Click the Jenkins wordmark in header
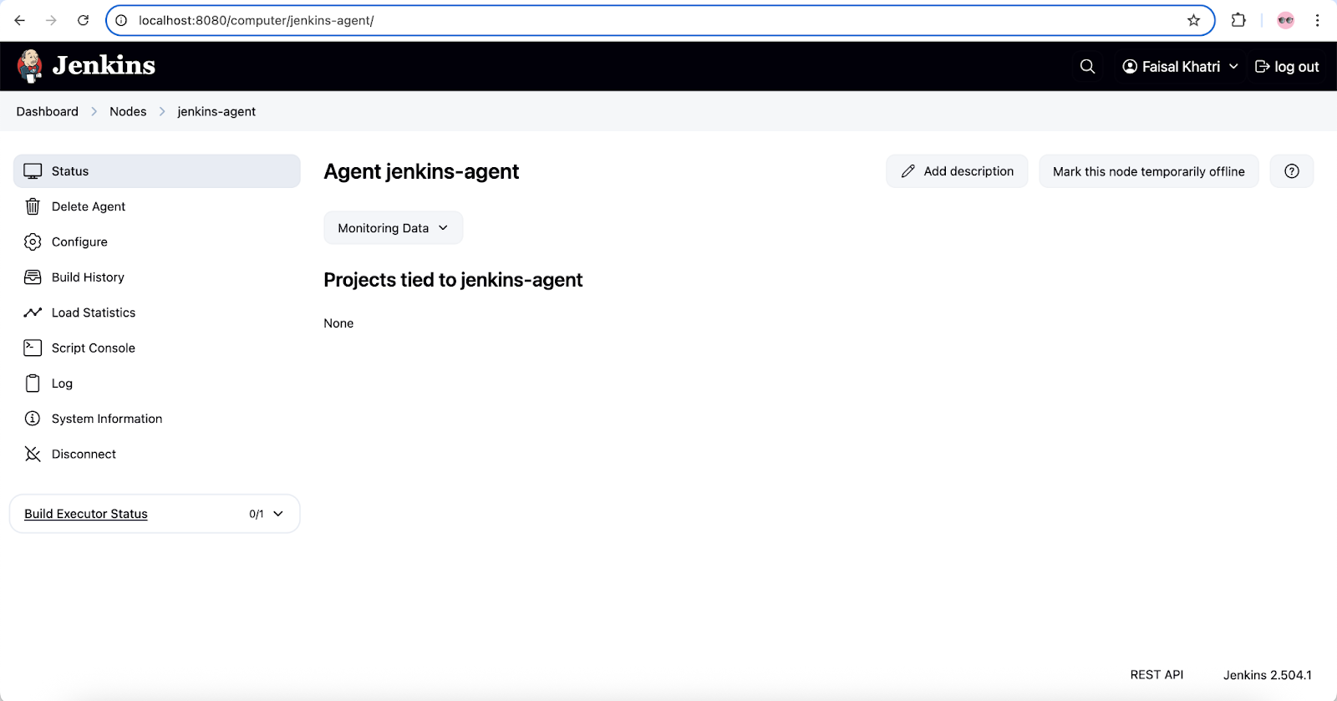The height and width of the screenshot is (701, 1337). (104, 65)
